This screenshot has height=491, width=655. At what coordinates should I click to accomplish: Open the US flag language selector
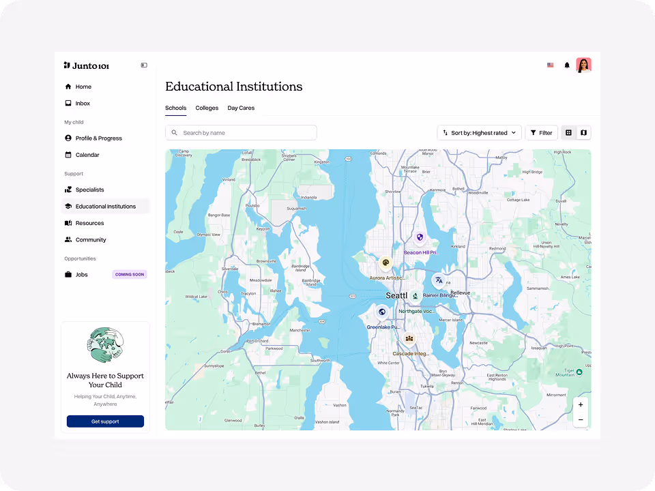(550, 65)
